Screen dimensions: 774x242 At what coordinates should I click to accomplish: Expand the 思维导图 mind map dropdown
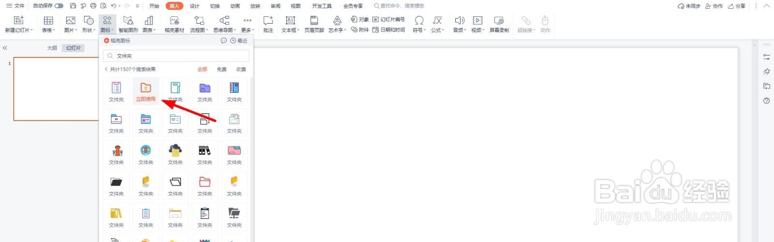pos(224,30)
